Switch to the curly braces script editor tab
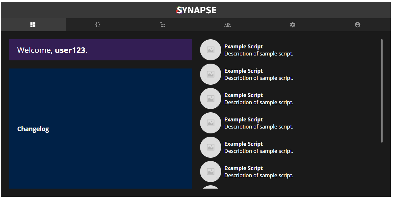Viewport: 393px width, 198px height. point(98,25)
